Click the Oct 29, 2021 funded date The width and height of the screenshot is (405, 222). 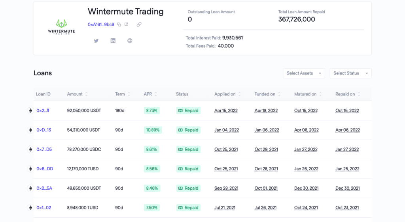click(x=266, y=149)
